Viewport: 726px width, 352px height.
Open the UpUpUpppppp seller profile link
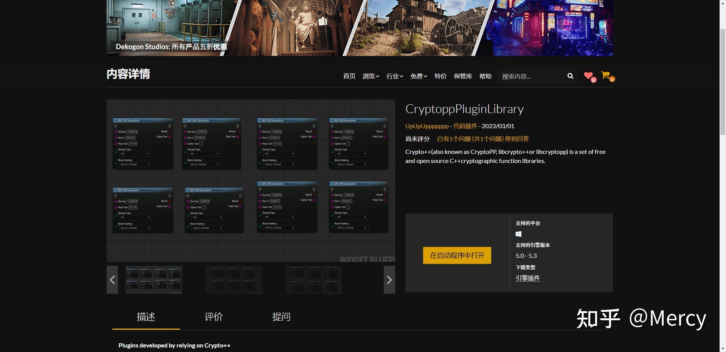tap(426, 126)
